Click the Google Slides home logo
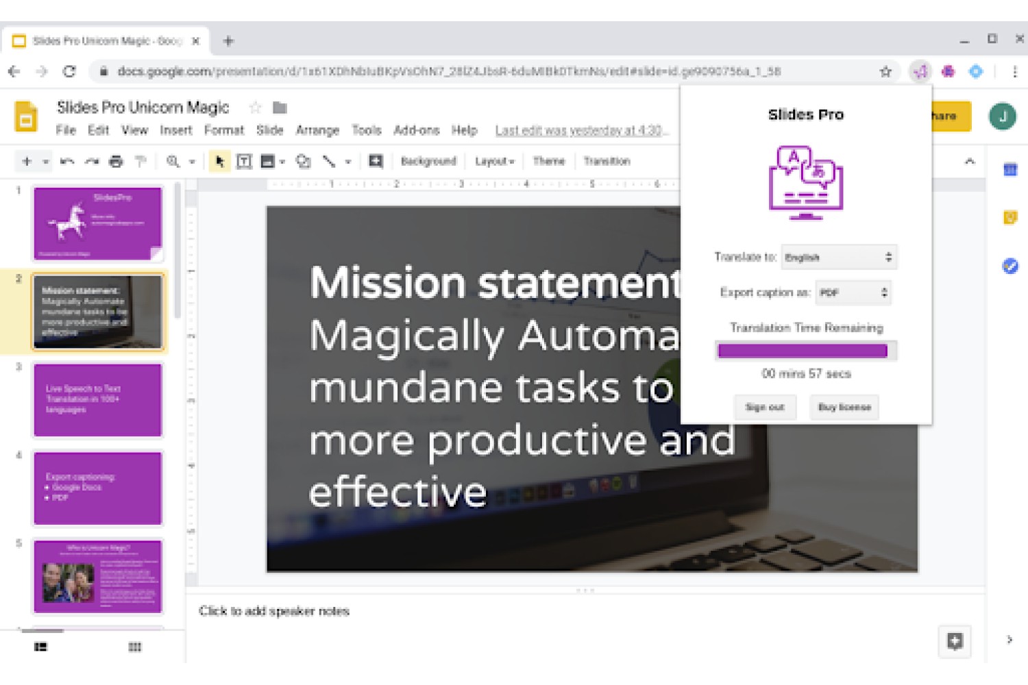Image resolution: width=1028 pixels, height=685 pixels. coord(26,116)
